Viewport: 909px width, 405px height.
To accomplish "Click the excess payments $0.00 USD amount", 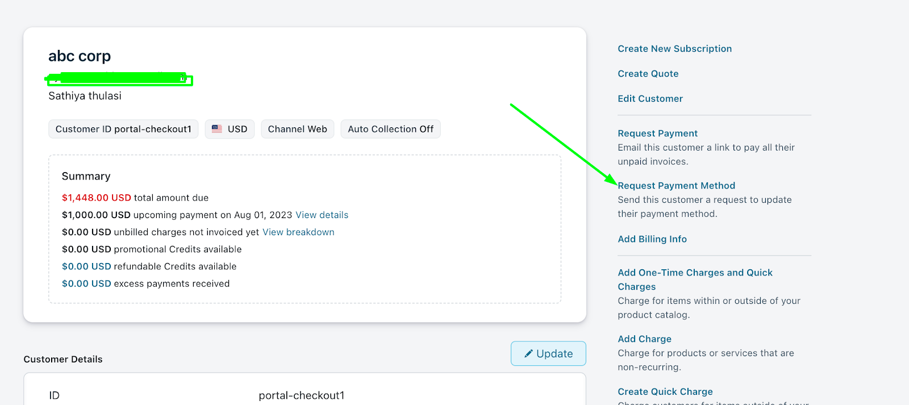I will pyautogui.click(x=86, y=283).
